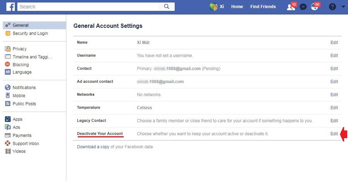
Task: Open Find Friends in top bar
Action: [263, 7]
